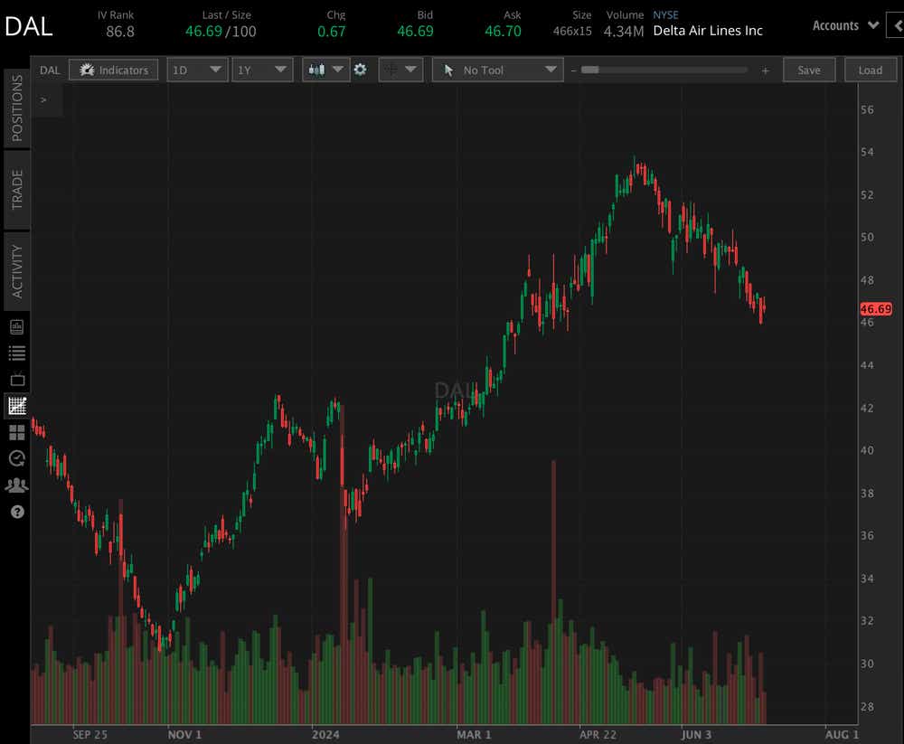Select the candlestick chart style icon

(x=319, y=70)
